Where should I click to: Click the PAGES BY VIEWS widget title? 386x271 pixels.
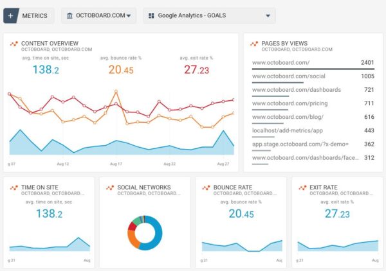pos(284,44)
